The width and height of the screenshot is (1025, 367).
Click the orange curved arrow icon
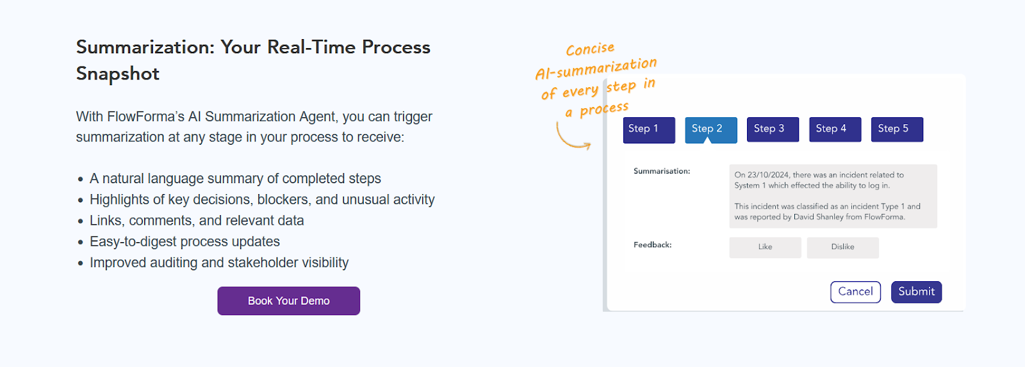point(571,137)
